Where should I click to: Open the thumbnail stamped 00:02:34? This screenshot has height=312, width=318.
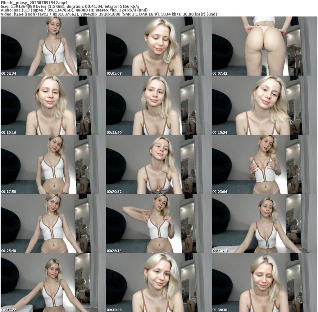coord(53,46)
